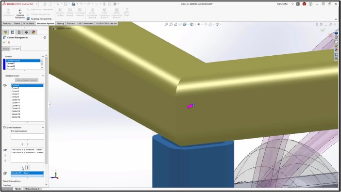
Task: Open the DimXpertManager tab icon
Action: pyautogui.click(x=26, y=32)
